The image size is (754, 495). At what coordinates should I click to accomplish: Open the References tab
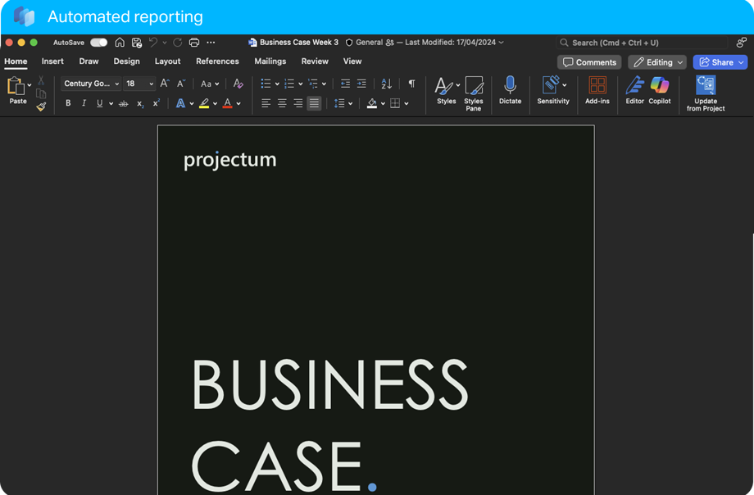tap(217, 61)
